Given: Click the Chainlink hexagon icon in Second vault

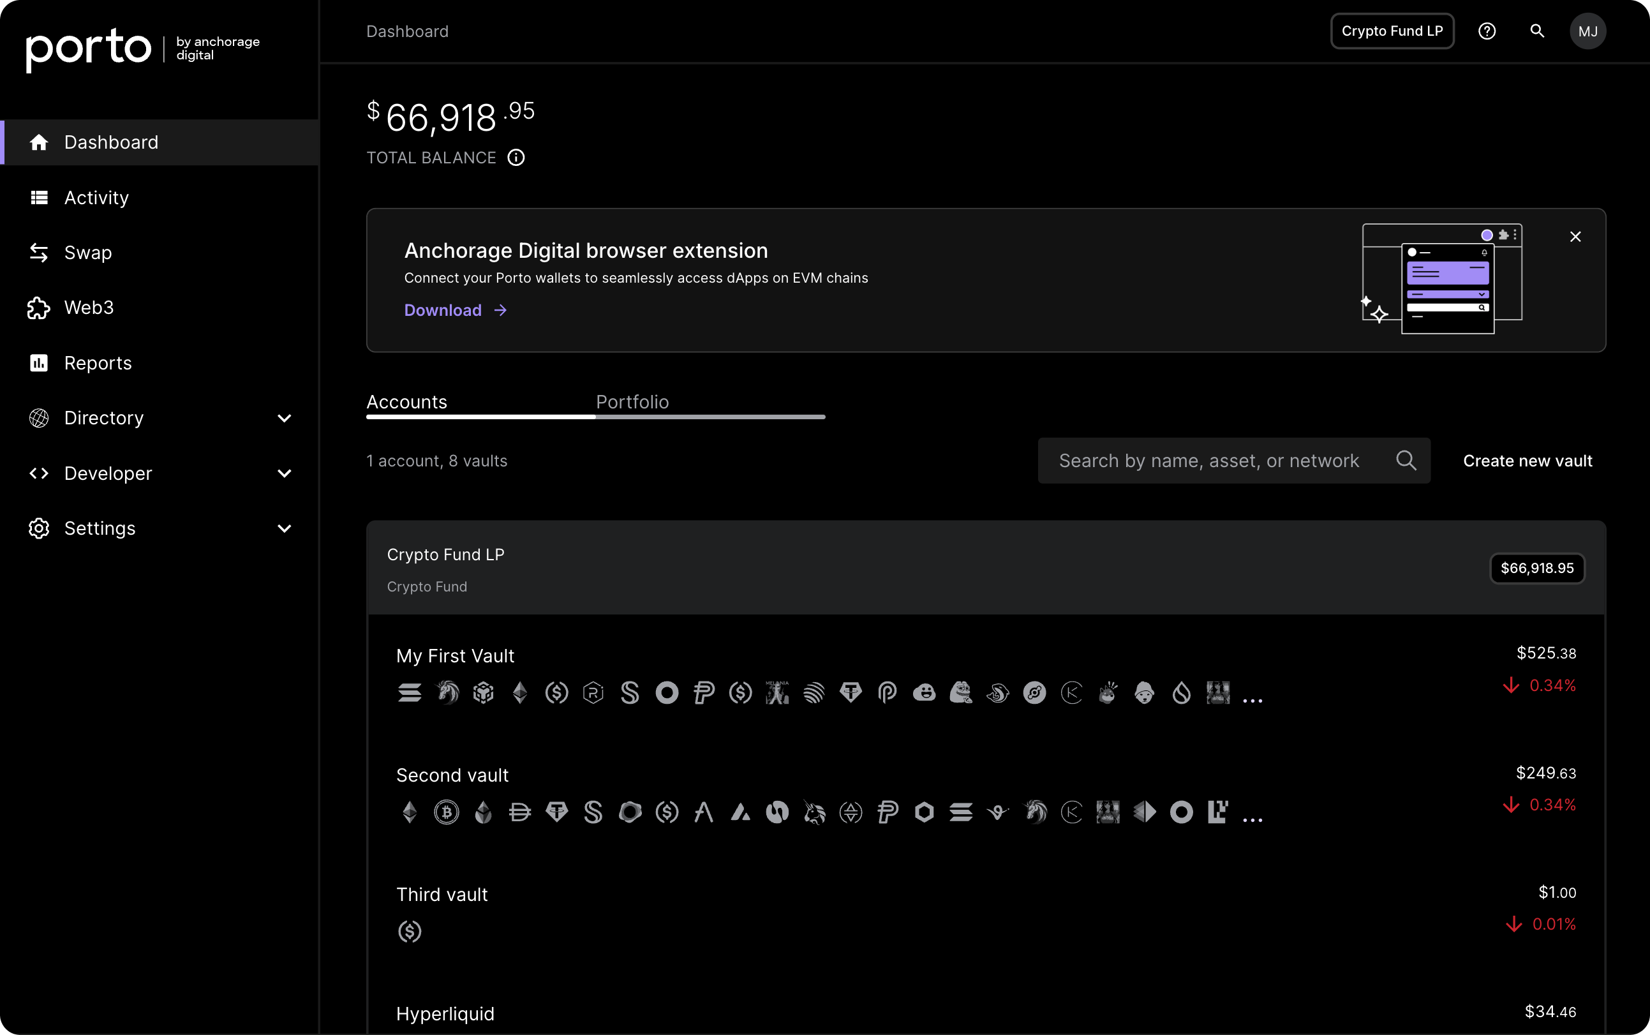Looking at the screenshot, I should pos(925,812).
